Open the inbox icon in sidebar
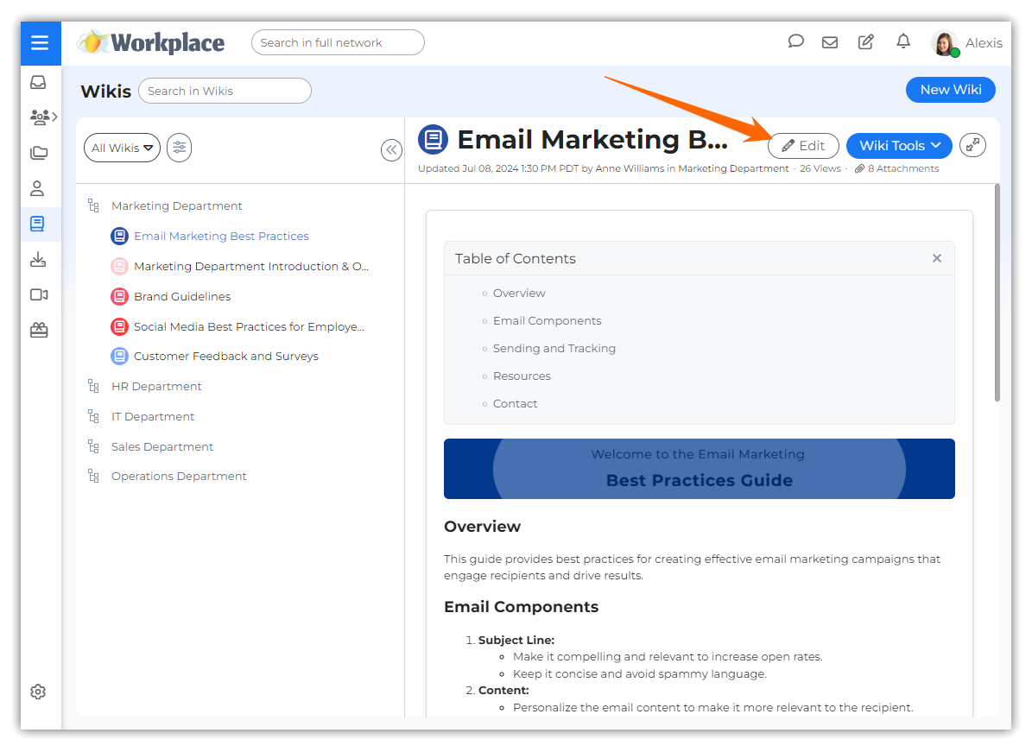 pyautogui.click(x=38, y=83)
